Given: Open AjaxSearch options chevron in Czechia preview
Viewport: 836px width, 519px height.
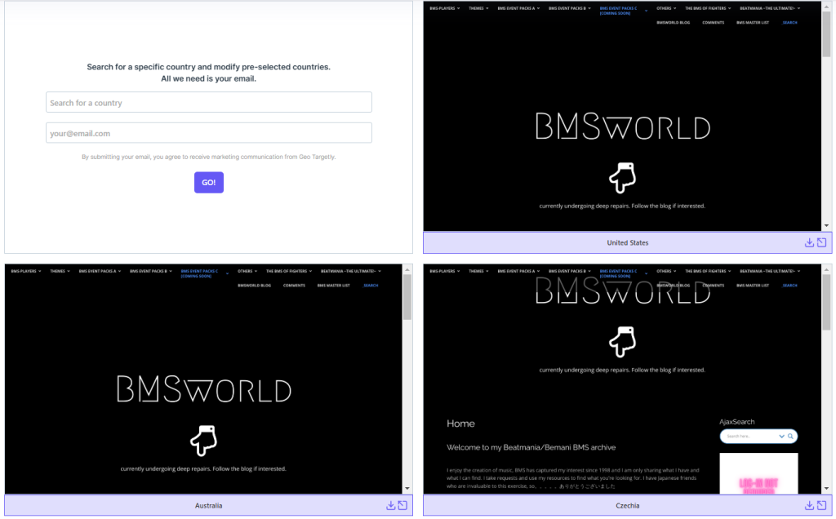Looking at the screenshot, I should pyautogui.click(x=781, y=436).
